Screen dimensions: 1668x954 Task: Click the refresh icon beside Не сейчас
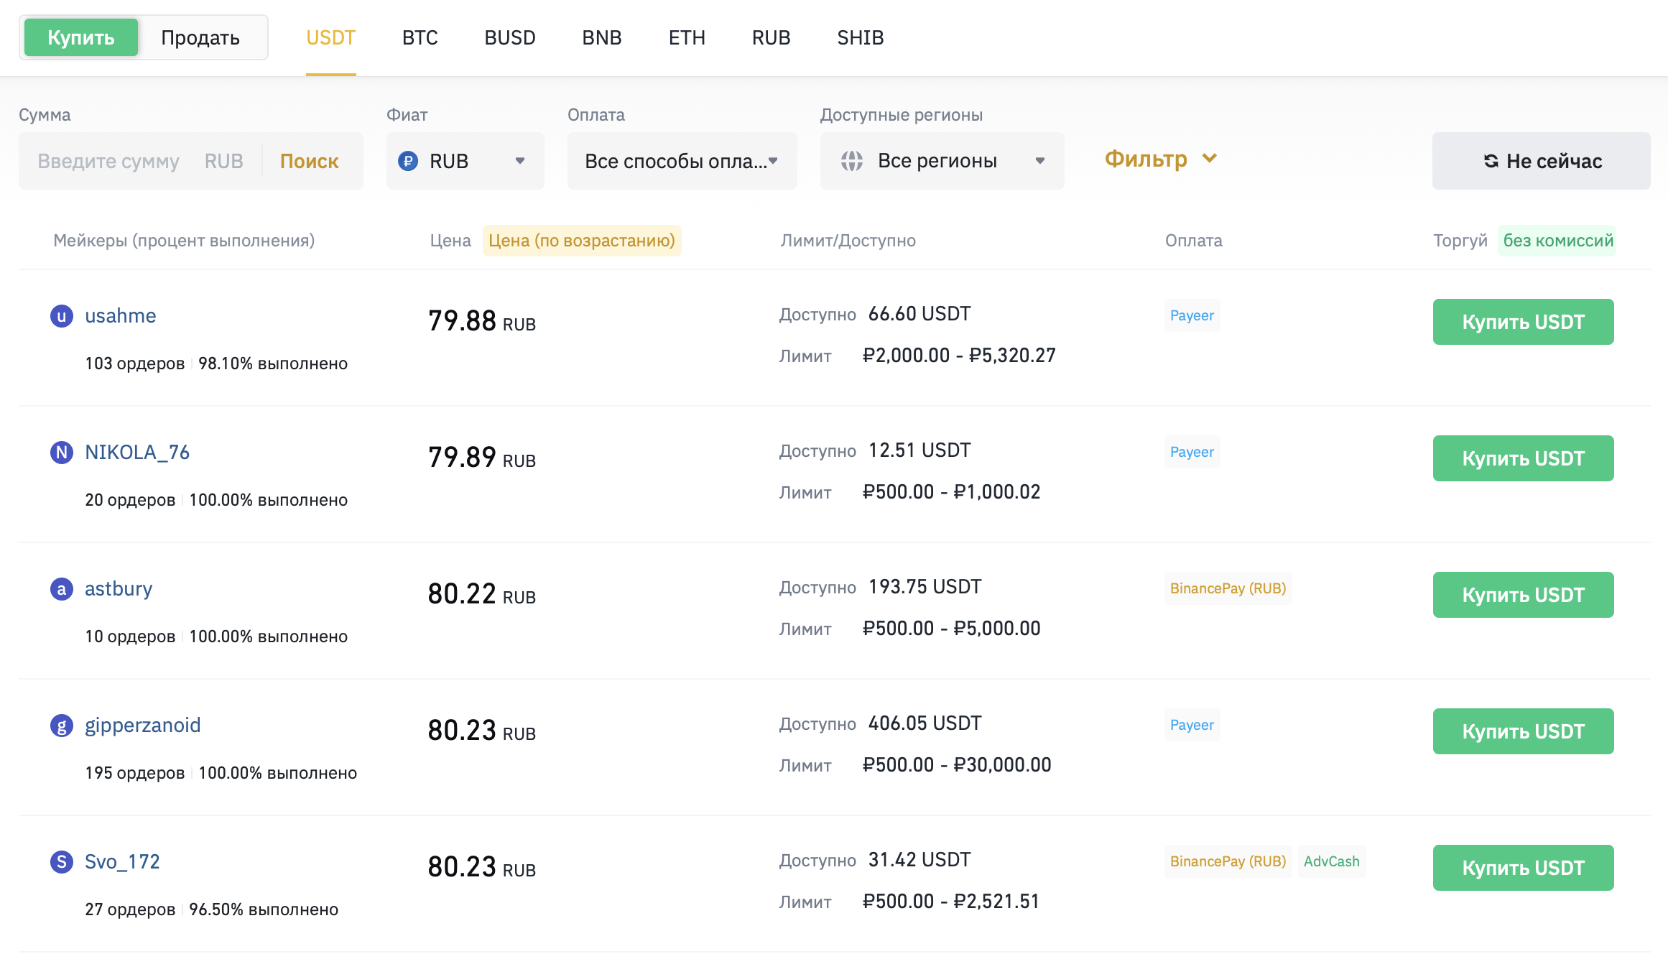[1491, 161]
